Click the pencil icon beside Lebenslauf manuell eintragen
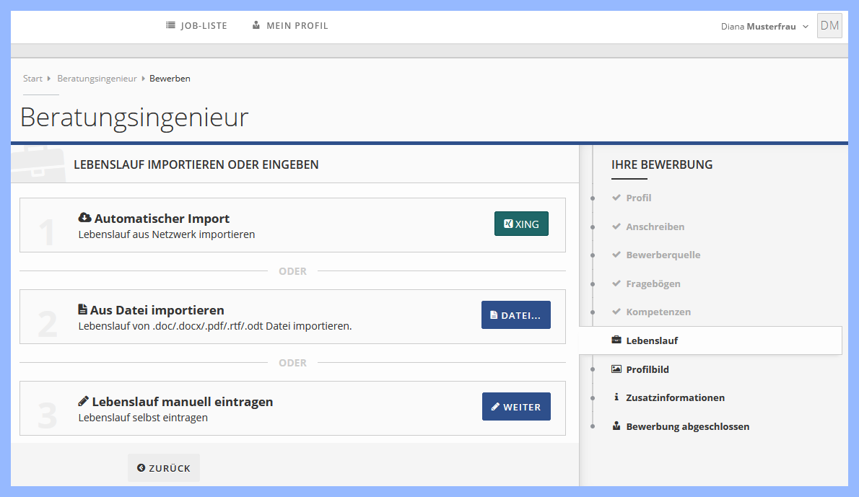 click(84, 401)
